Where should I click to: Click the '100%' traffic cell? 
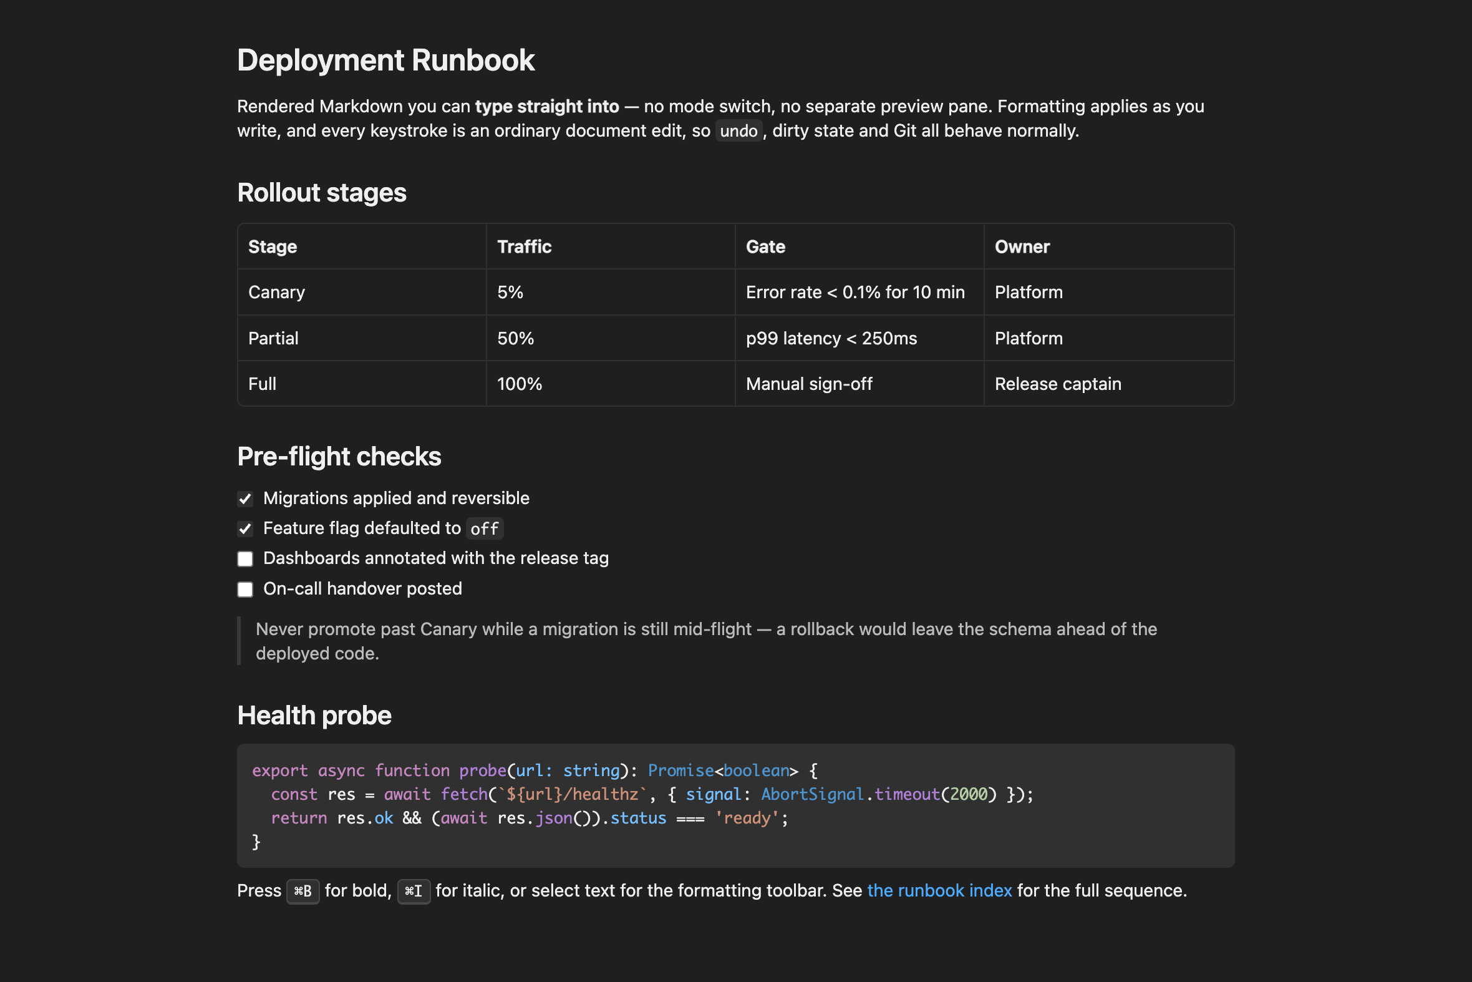611,384
